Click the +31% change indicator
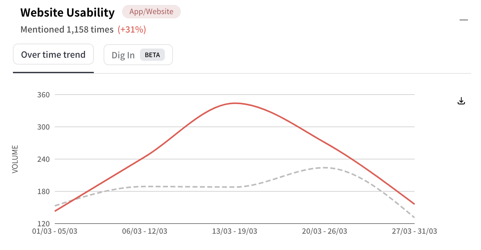Screen dimensions: 481x250 132,29
